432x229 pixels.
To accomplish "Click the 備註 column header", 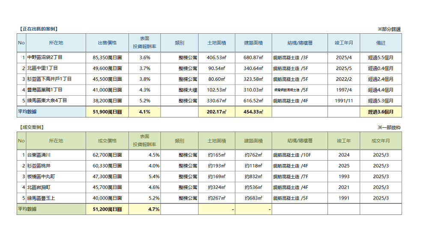I will [381, 43].
